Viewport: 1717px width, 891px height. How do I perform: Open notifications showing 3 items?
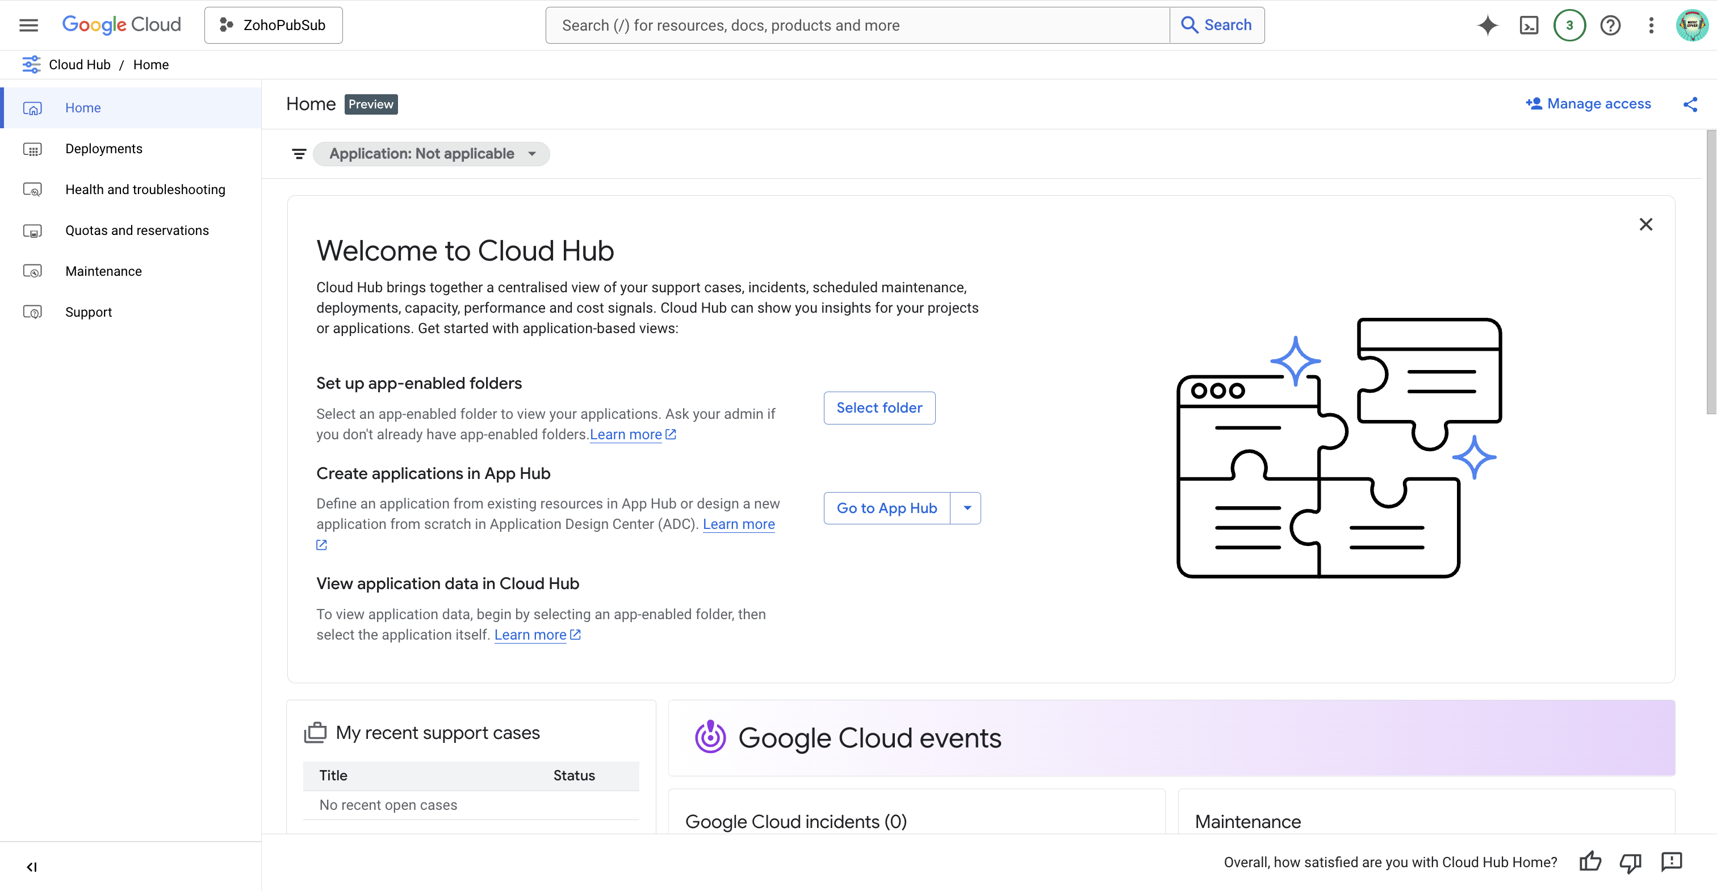[x=1570, y=24]
